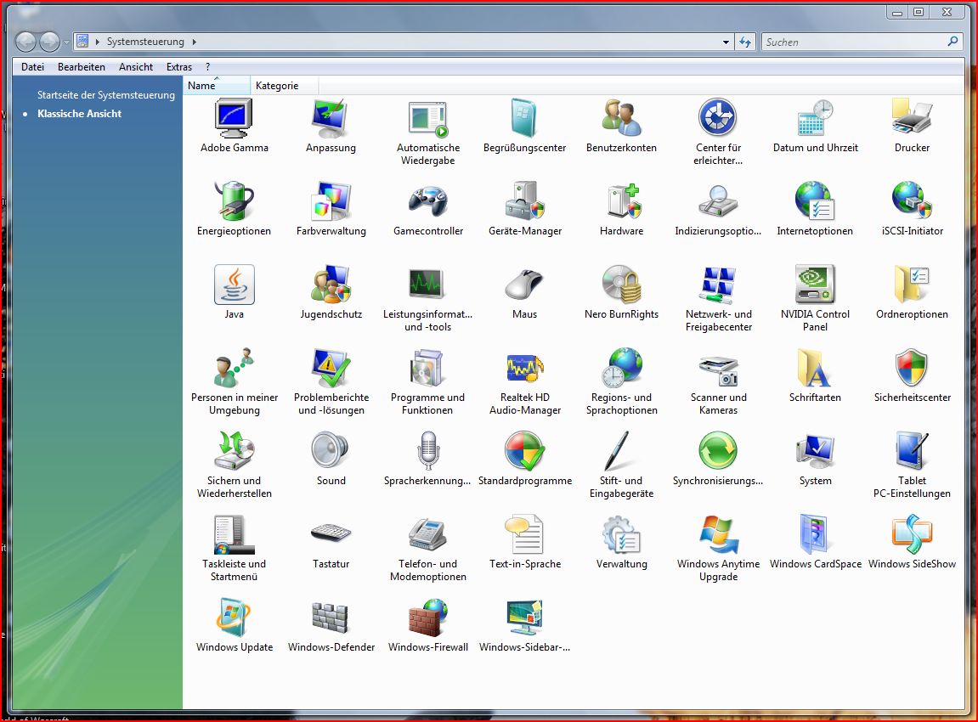Open Taskleiste und Startmenü icon
The image size is (978, 722).
pos(234,533)
